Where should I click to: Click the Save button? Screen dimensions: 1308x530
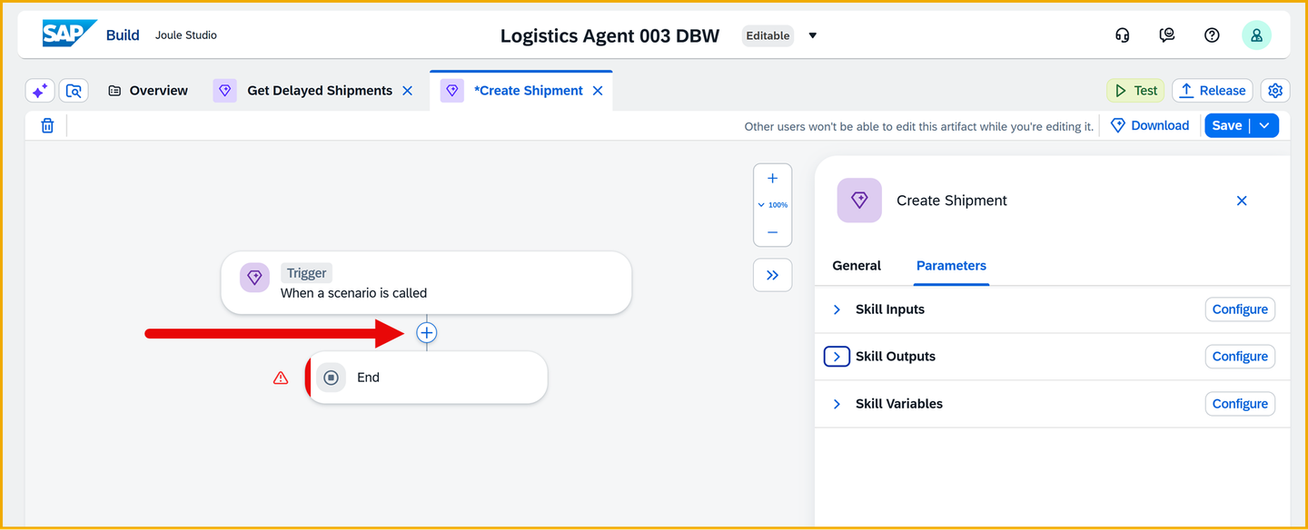coord(1226,126)
